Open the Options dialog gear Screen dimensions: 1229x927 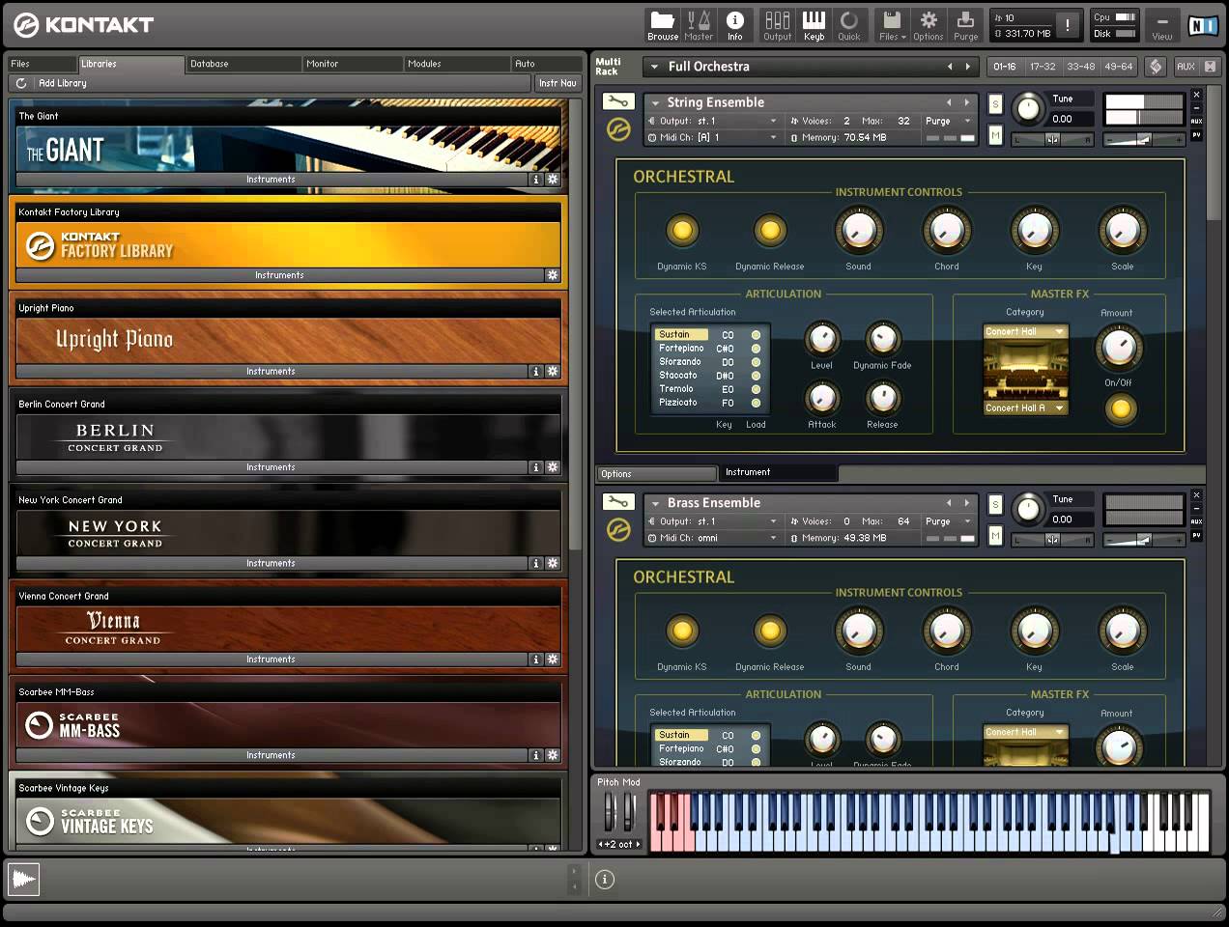929,25
